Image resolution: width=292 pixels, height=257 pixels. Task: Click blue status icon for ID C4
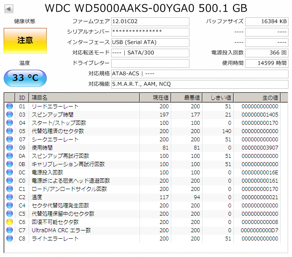click(10, 205)
